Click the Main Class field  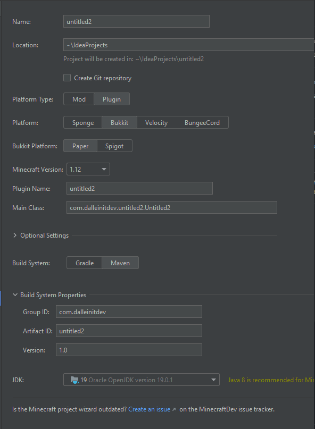point(172,207)
